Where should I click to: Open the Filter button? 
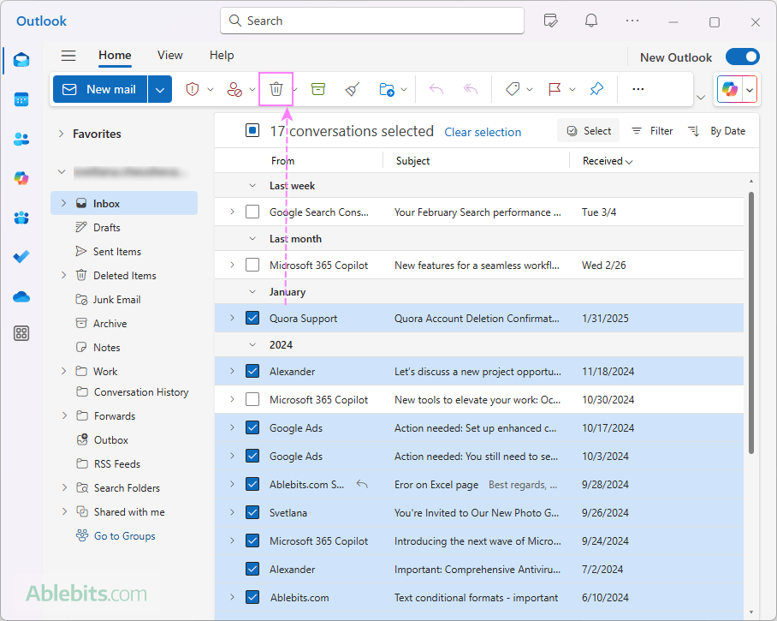tap(652, 131)
